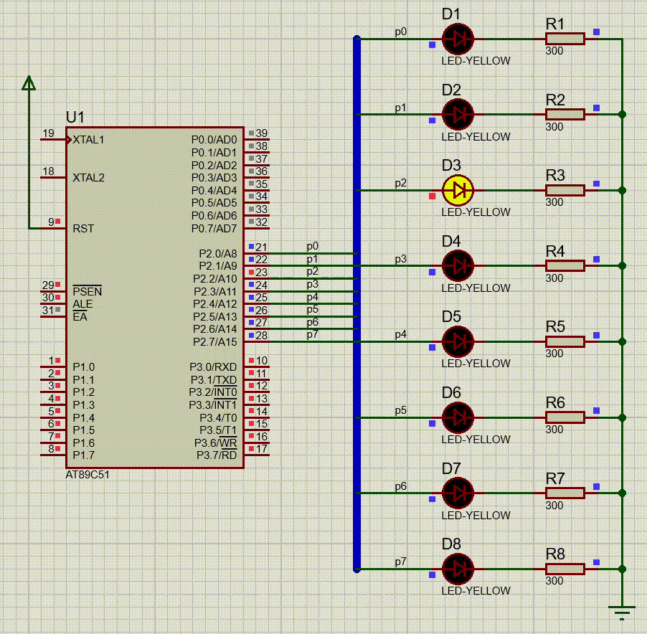The image size is (647, 634).
Task: Click LED D4 symbol
Action: point(458,266)
